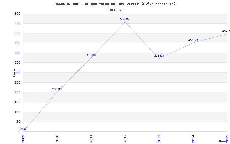The height and width of the screenshot is (144, 230).
Task: Select the 375.08 data label
Action: coord(91,55)
